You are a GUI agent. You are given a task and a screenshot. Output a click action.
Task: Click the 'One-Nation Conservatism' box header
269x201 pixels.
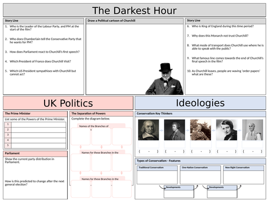[200, 168]
